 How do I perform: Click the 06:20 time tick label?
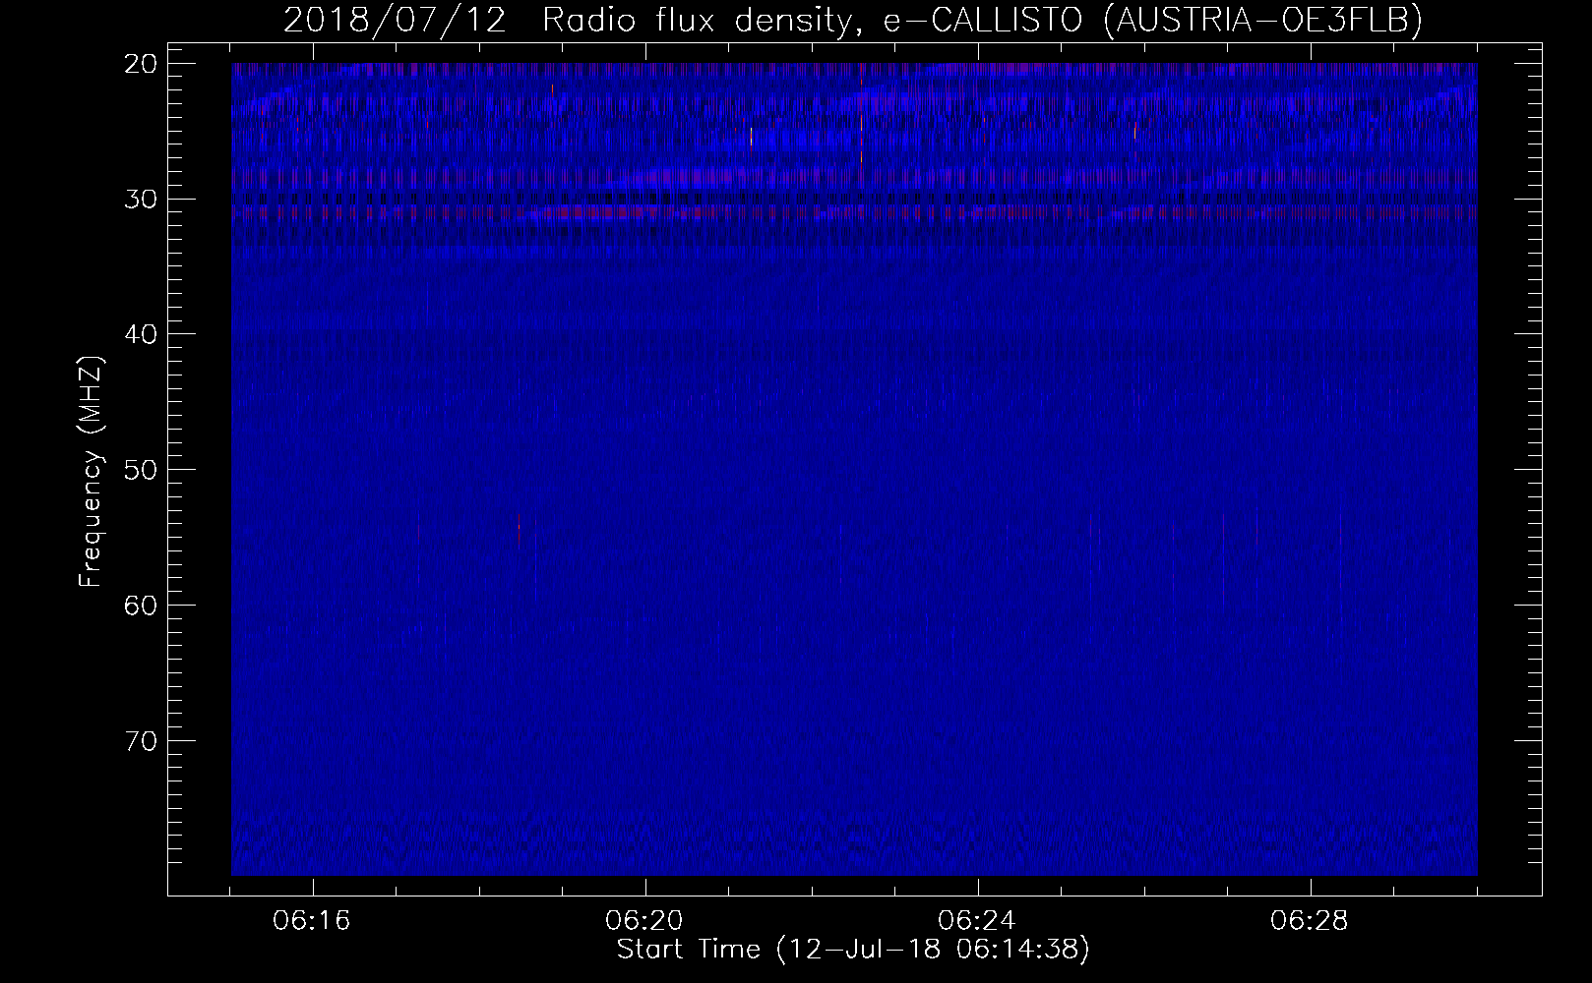(x=645, y=922)
